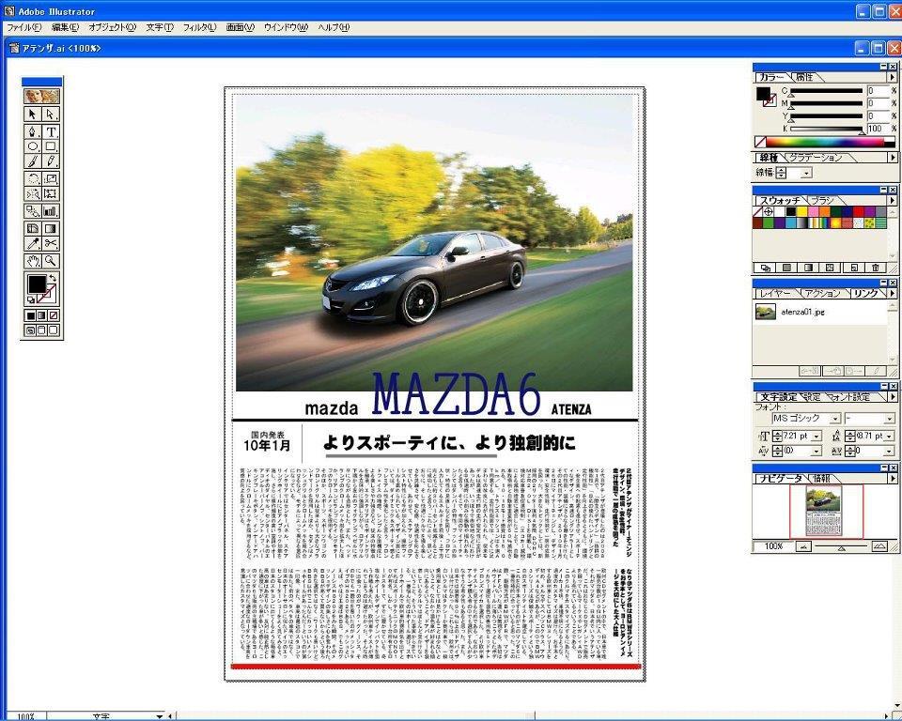Open the オブジェクト(O) menu
902x721 pixels.
click(112, 27)
